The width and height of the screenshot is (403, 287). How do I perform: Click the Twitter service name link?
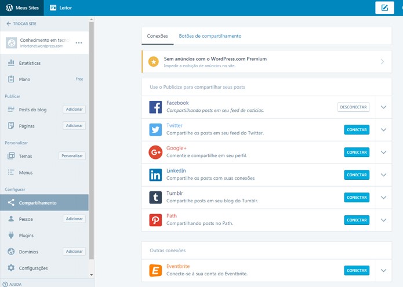[x=175, y=125]
